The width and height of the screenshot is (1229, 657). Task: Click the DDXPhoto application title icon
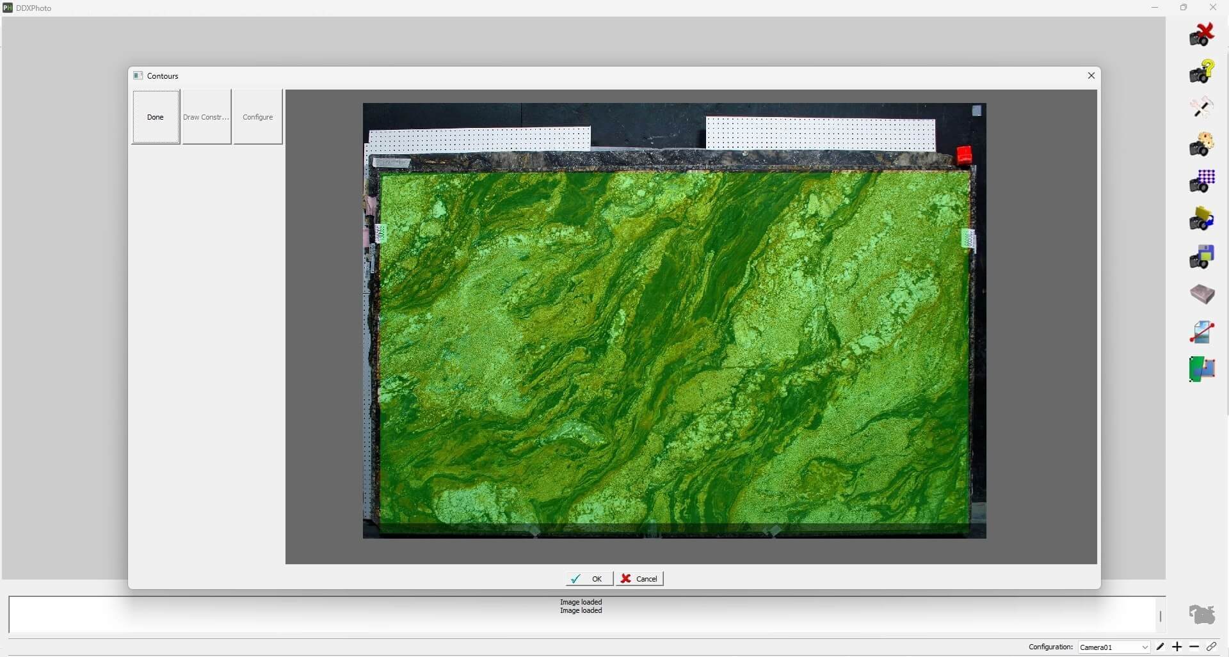[8, 8]
